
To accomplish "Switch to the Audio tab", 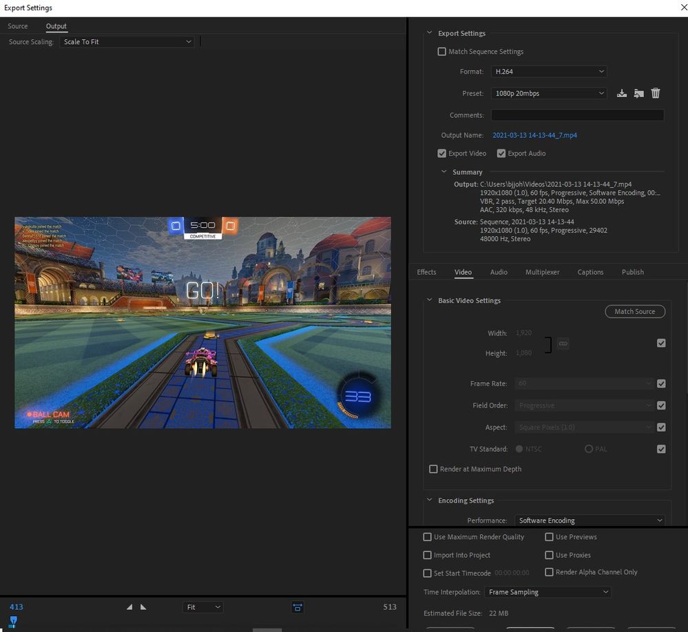I will (499, 272).
